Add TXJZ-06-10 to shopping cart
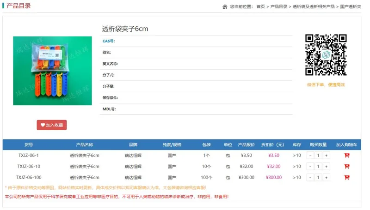Screen dimensions: 370x210 346,167
